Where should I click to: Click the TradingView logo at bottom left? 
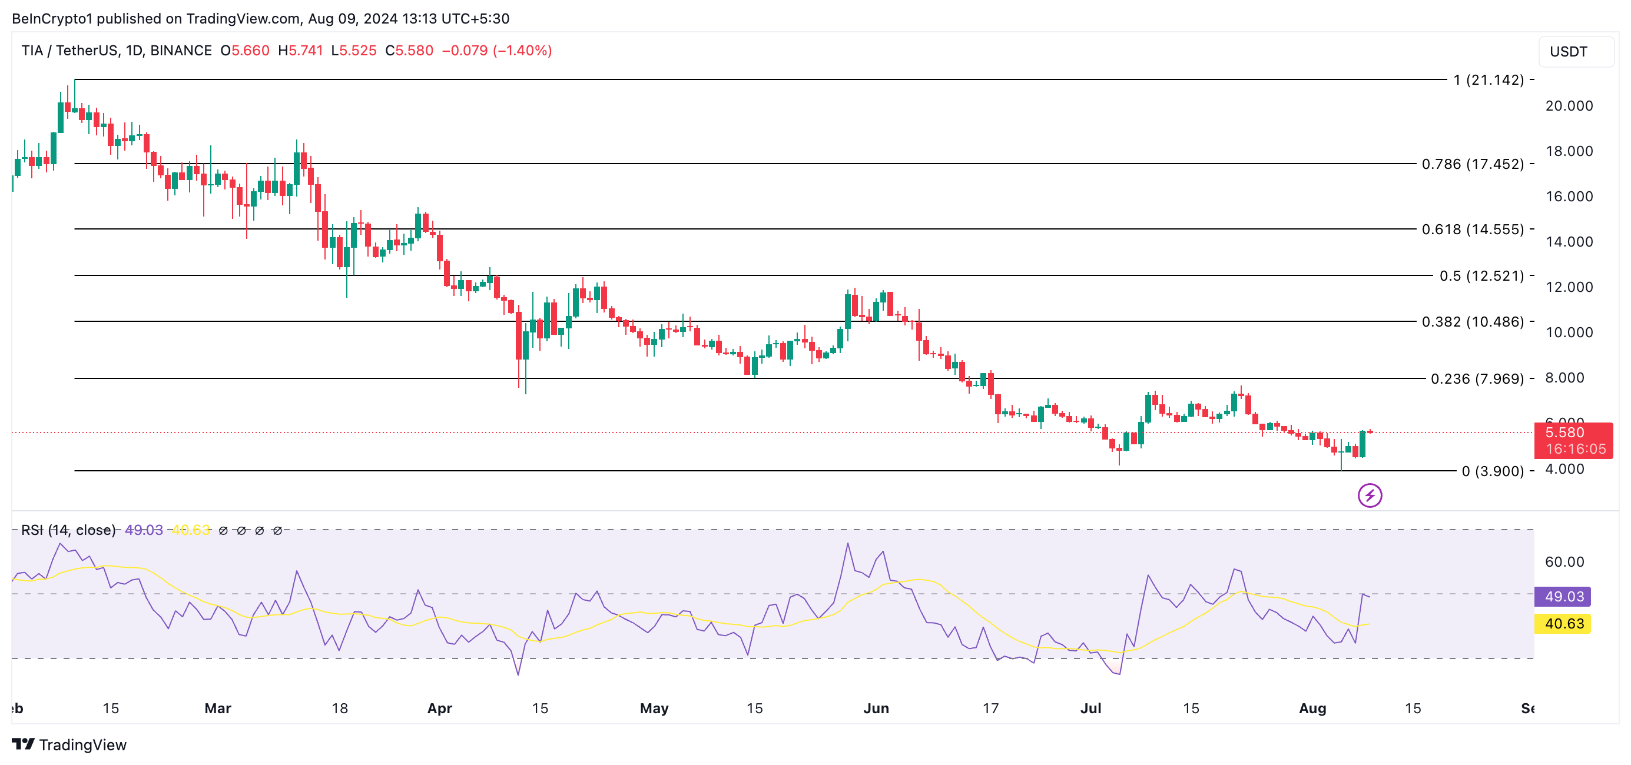coord(69,744)
